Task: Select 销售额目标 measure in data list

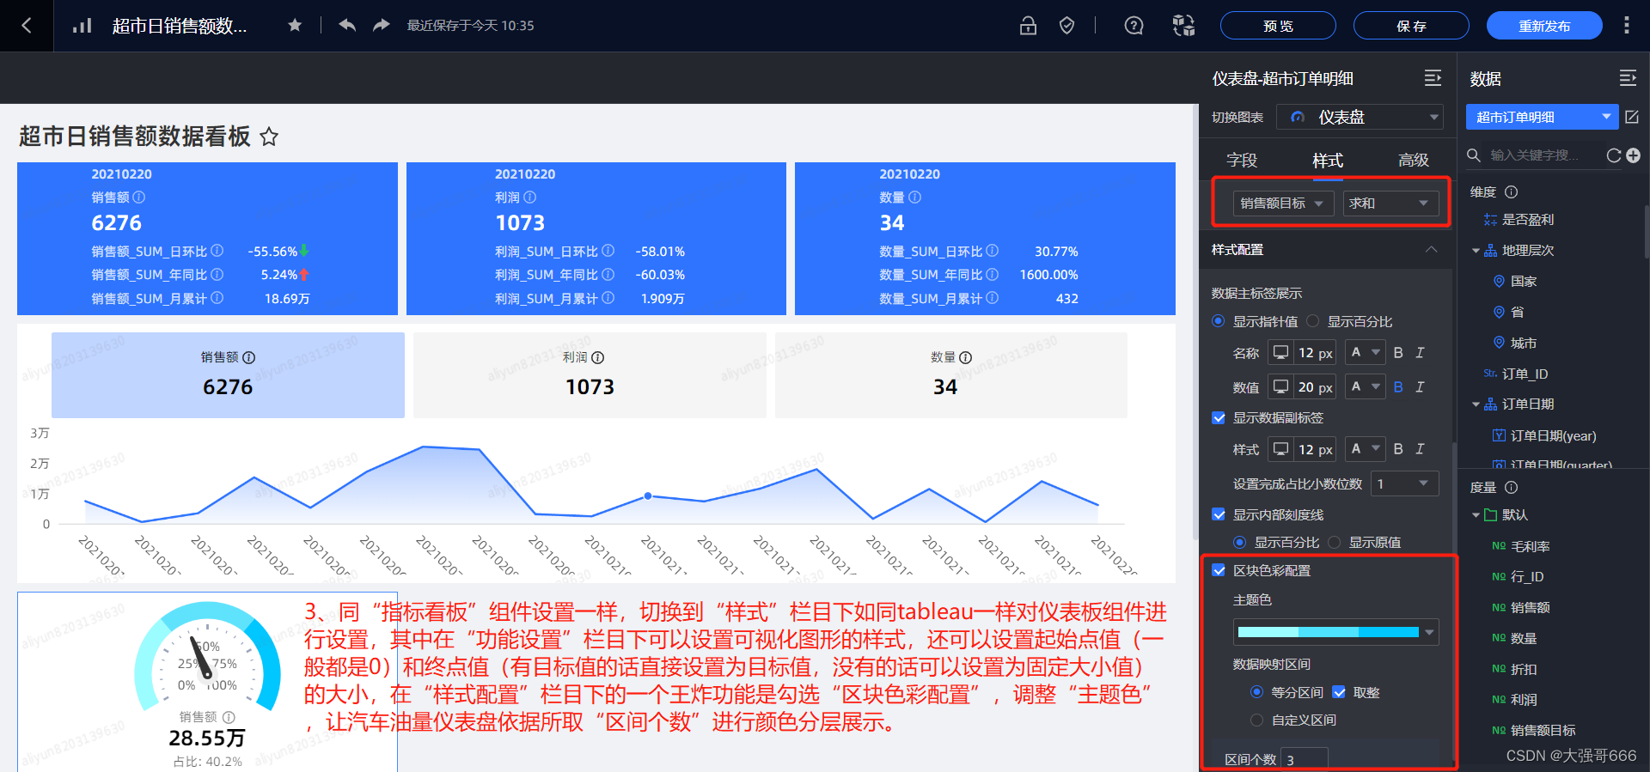Action: 1543,731
